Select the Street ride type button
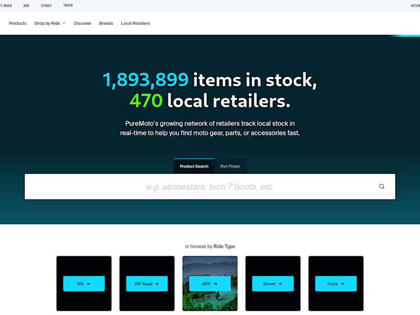 point(273,283)
